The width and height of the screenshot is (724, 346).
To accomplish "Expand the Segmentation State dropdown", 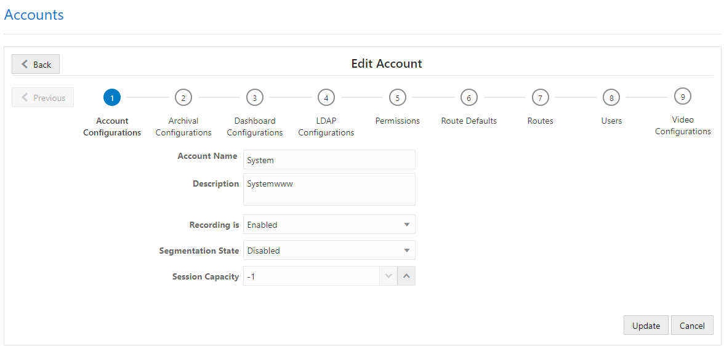I will 329,251.
